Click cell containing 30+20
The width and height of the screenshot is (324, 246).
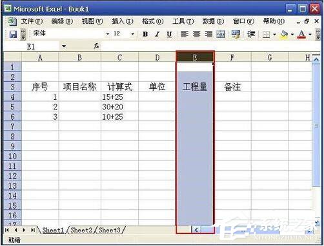click(119, 107)
